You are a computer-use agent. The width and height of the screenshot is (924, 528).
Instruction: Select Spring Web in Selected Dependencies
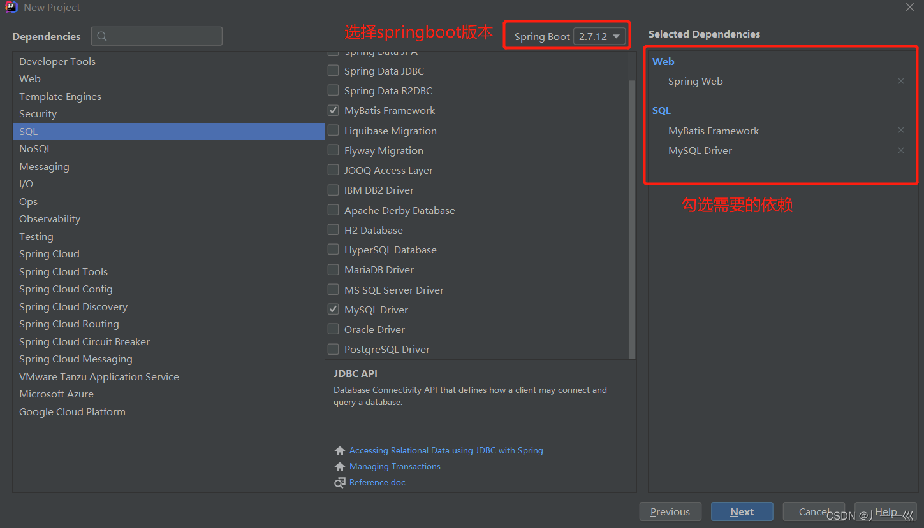[x=696, y=82]
